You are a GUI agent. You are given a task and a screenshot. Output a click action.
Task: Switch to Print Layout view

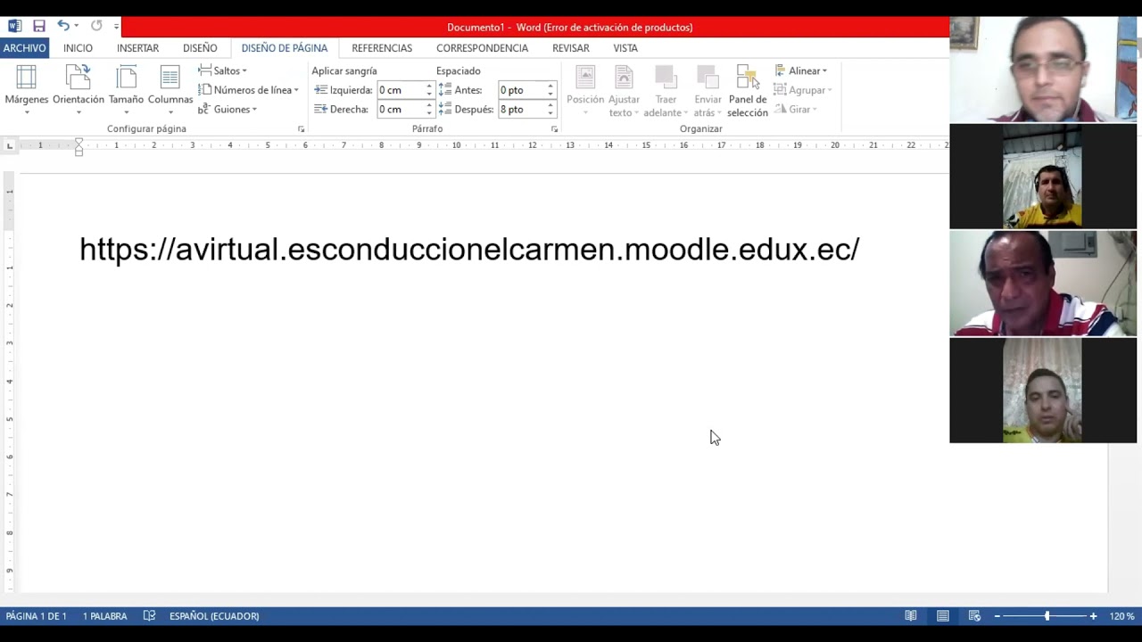click(x=943, y=616)
